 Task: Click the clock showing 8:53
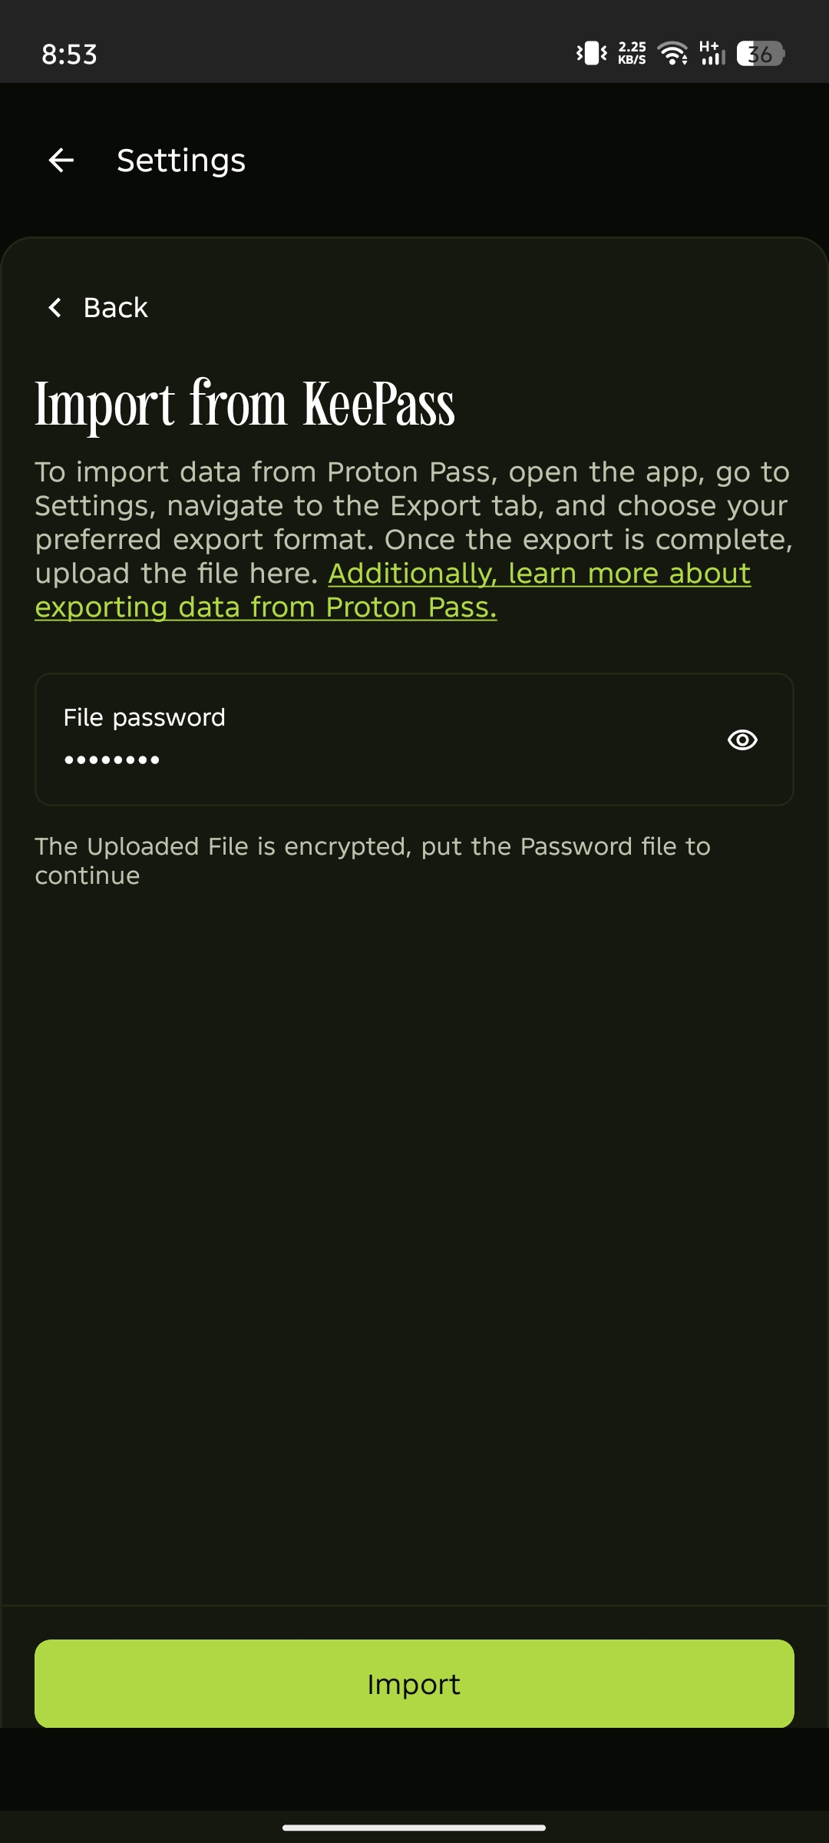68,54
